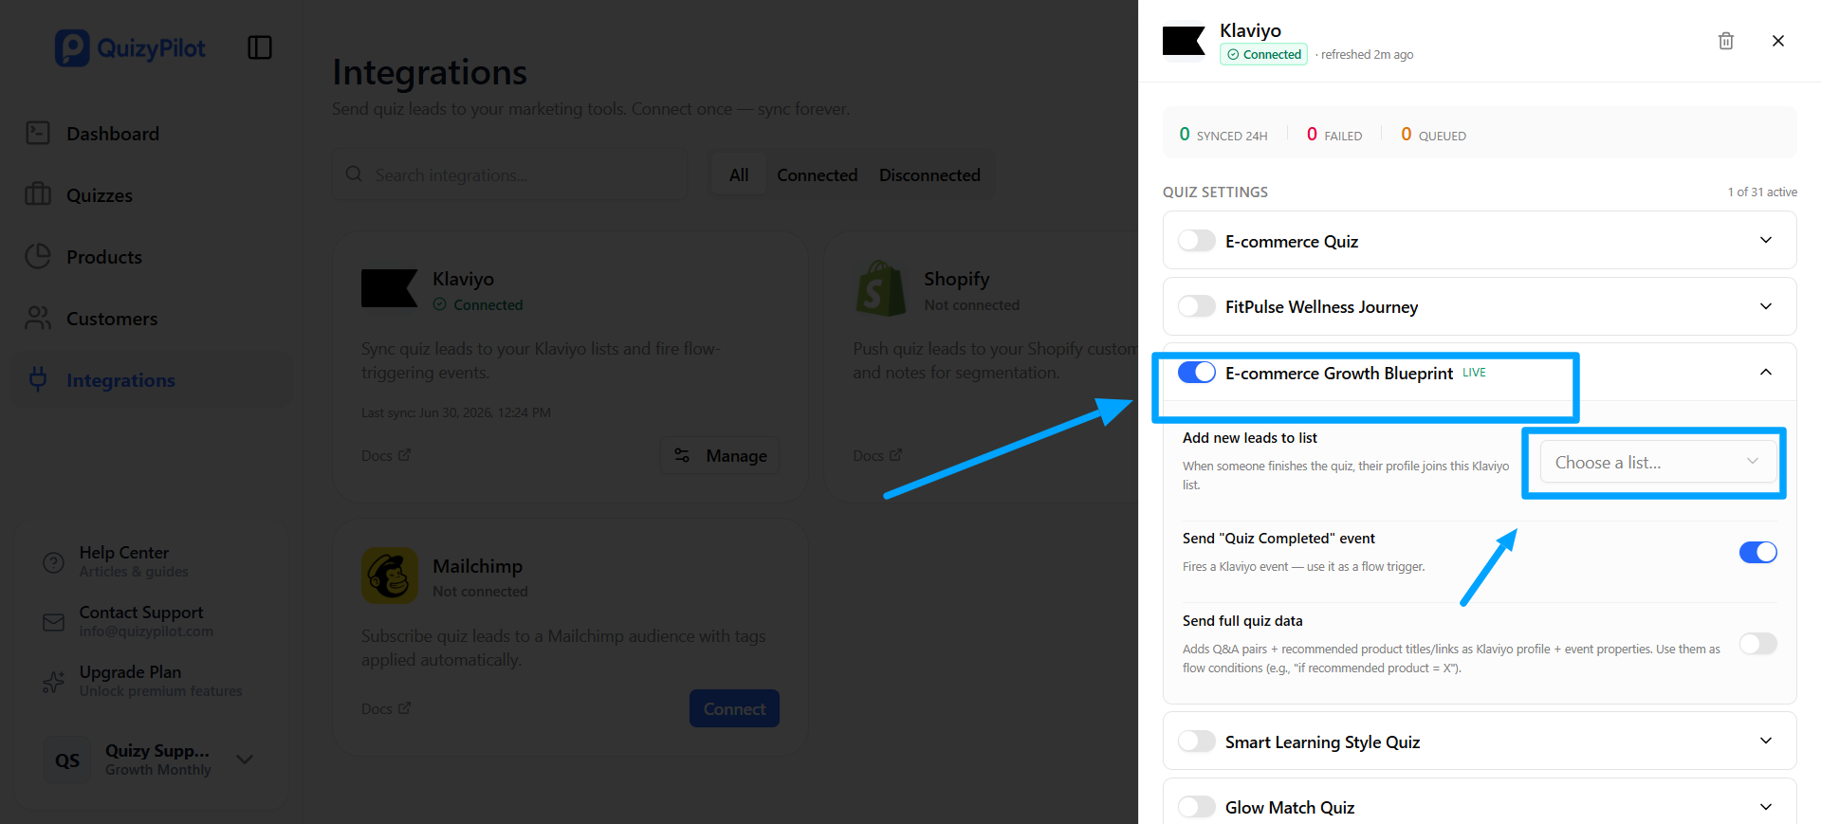The height and width of the screenshot is (824, 1821).
Task: Click the Dashboard sidebar icon
Action: pyautogui.click(x=38, y=133)
